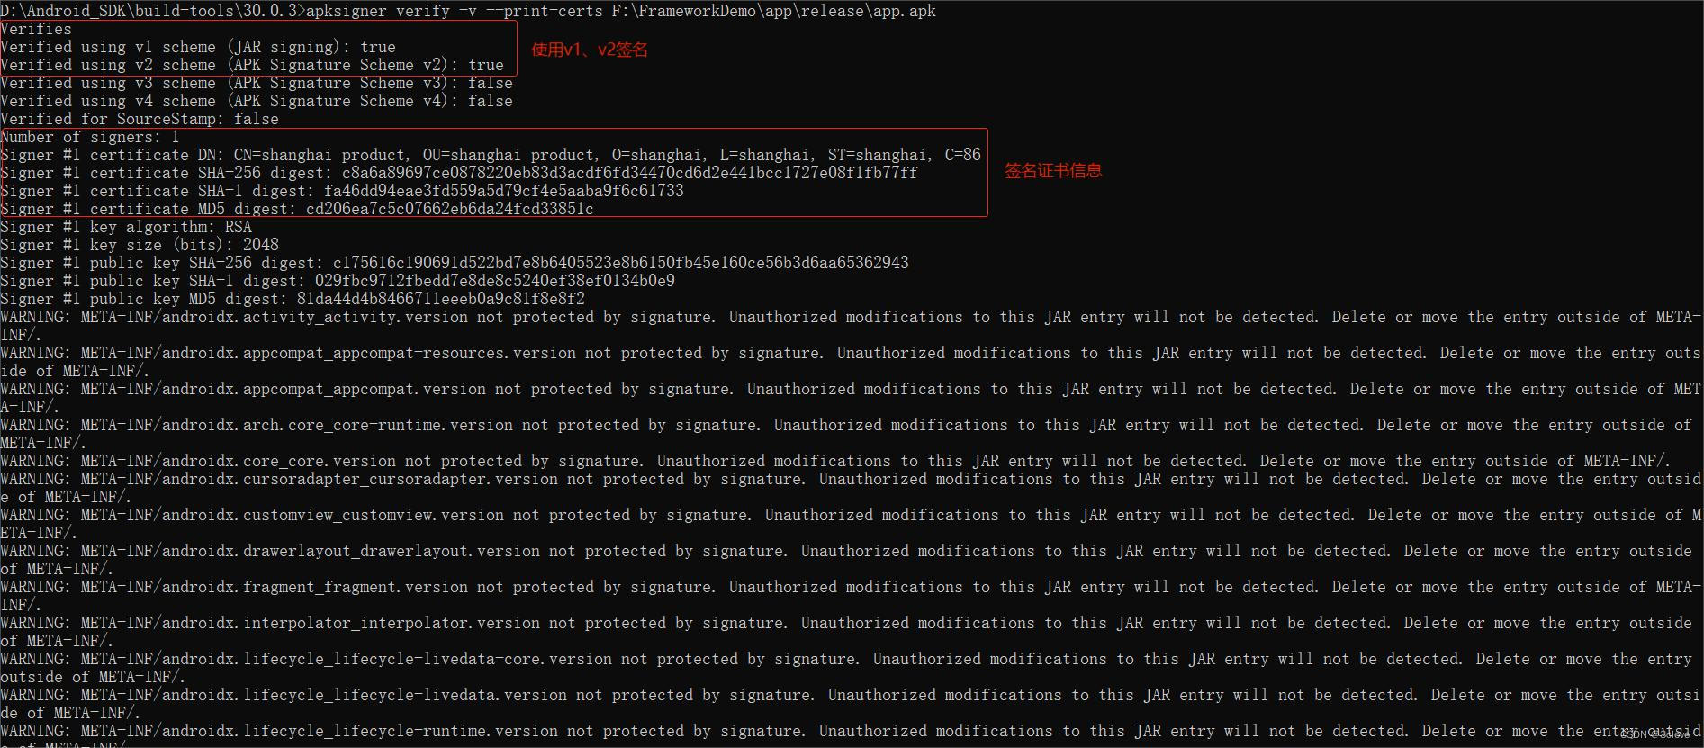Click the Signer #1 certificate DN line
This screenshot has height=748, width=1704.
(x=491, y=155)
